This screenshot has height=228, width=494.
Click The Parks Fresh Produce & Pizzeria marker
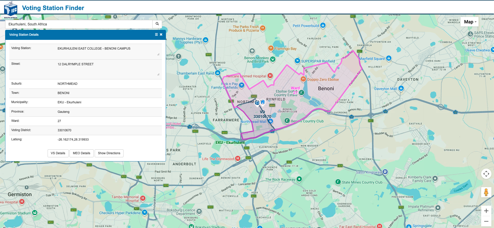[262, 28]
